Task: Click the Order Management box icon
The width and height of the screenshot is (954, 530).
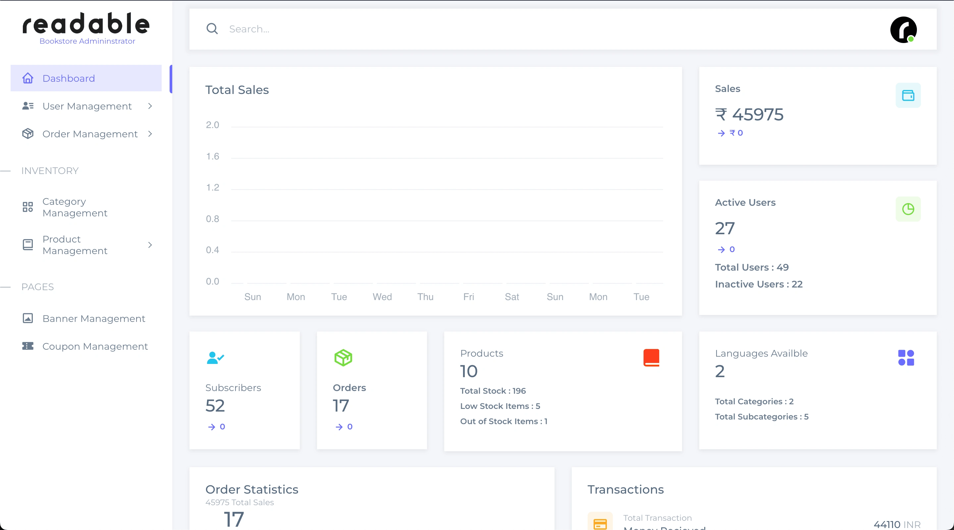Action: point(28,134)
